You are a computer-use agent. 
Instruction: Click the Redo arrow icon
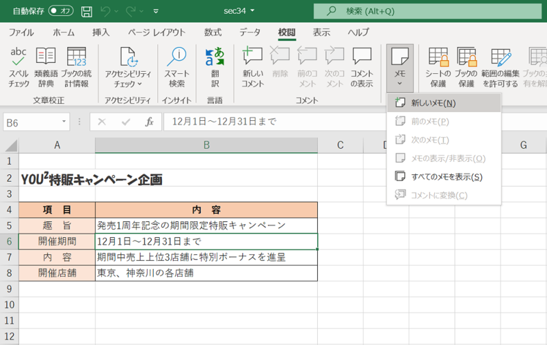coord(131,11)
